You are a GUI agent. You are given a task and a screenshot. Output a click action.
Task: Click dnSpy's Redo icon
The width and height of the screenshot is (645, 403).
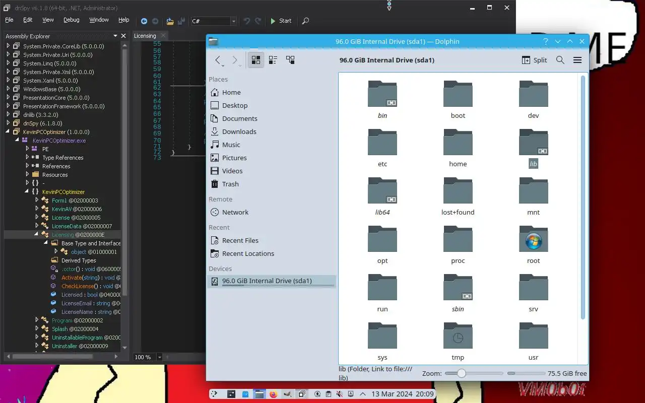click(x=258, y=21)
